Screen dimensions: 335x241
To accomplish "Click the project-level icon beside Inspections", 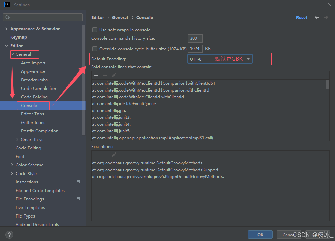I will click(x=78, y=182).
